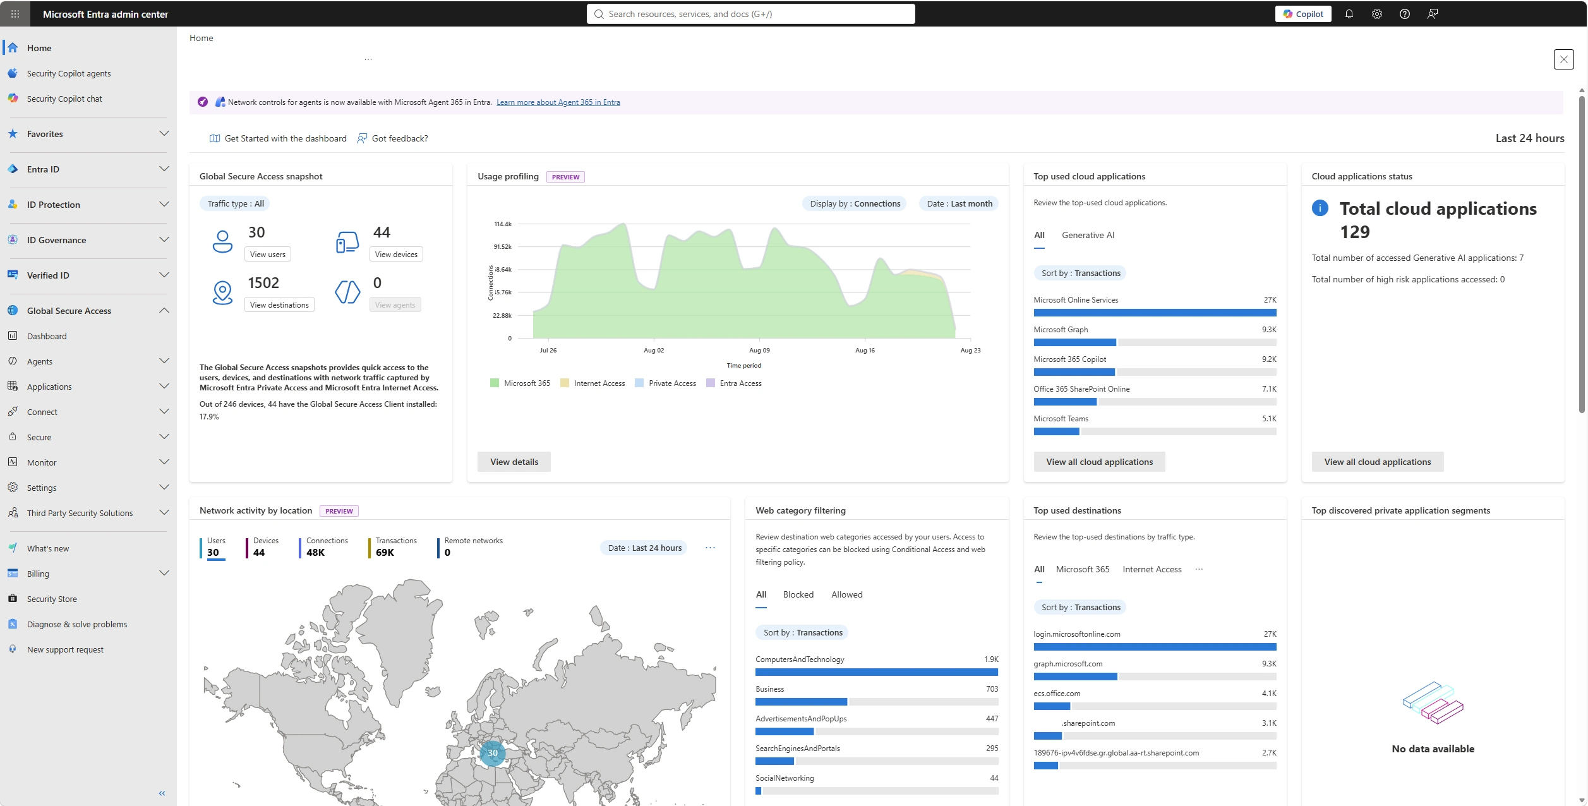Click the Applications grid icon
This screenshot has width=1588, height=806.
click(x=13, y=387)
